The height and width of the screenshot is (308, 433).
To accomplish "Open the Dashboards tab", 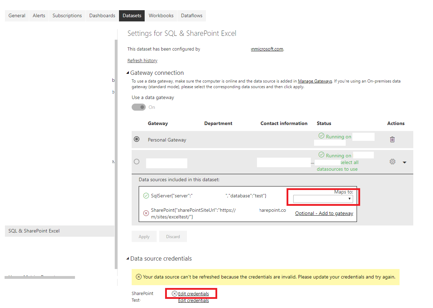I will click(x=102, y=15).
